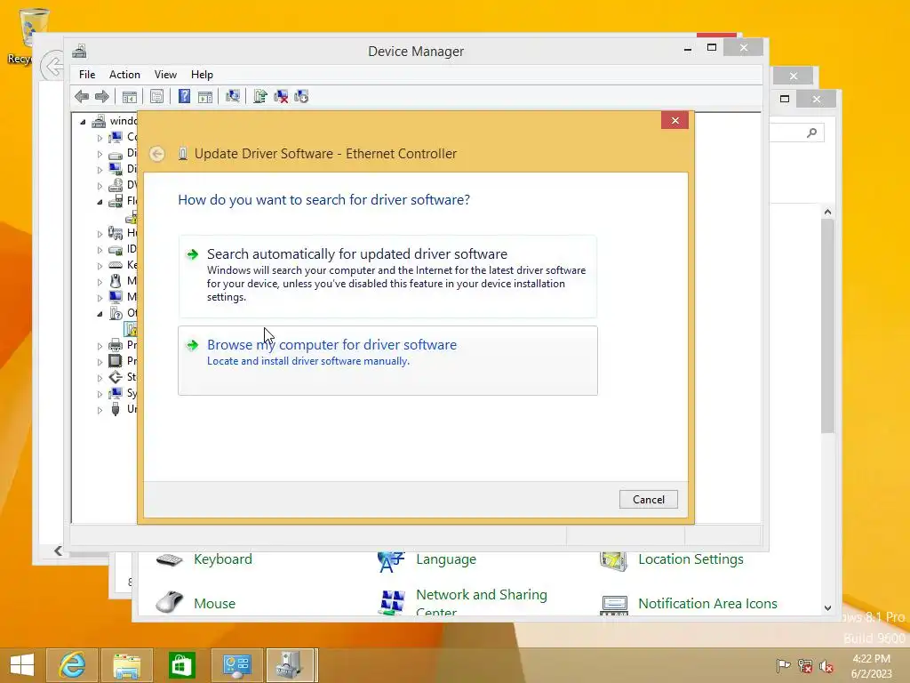Click the Control Panel scrollbar up arrow
910x683 pixels.
pyautogui.click(x=827, y=212)
